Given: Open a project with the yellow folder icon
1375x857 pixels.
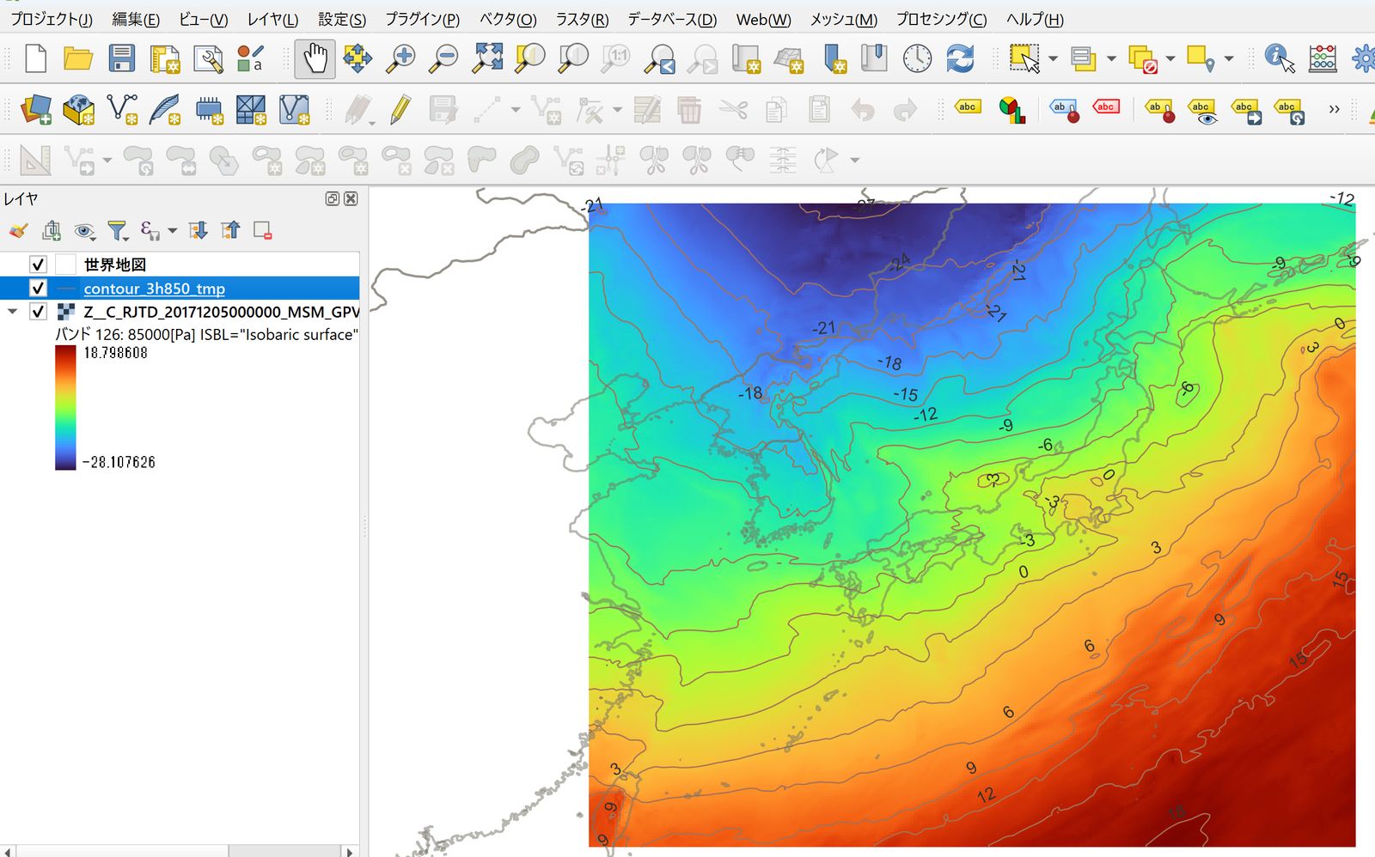Looking at the screenshot, I should (x=78, y=58).
